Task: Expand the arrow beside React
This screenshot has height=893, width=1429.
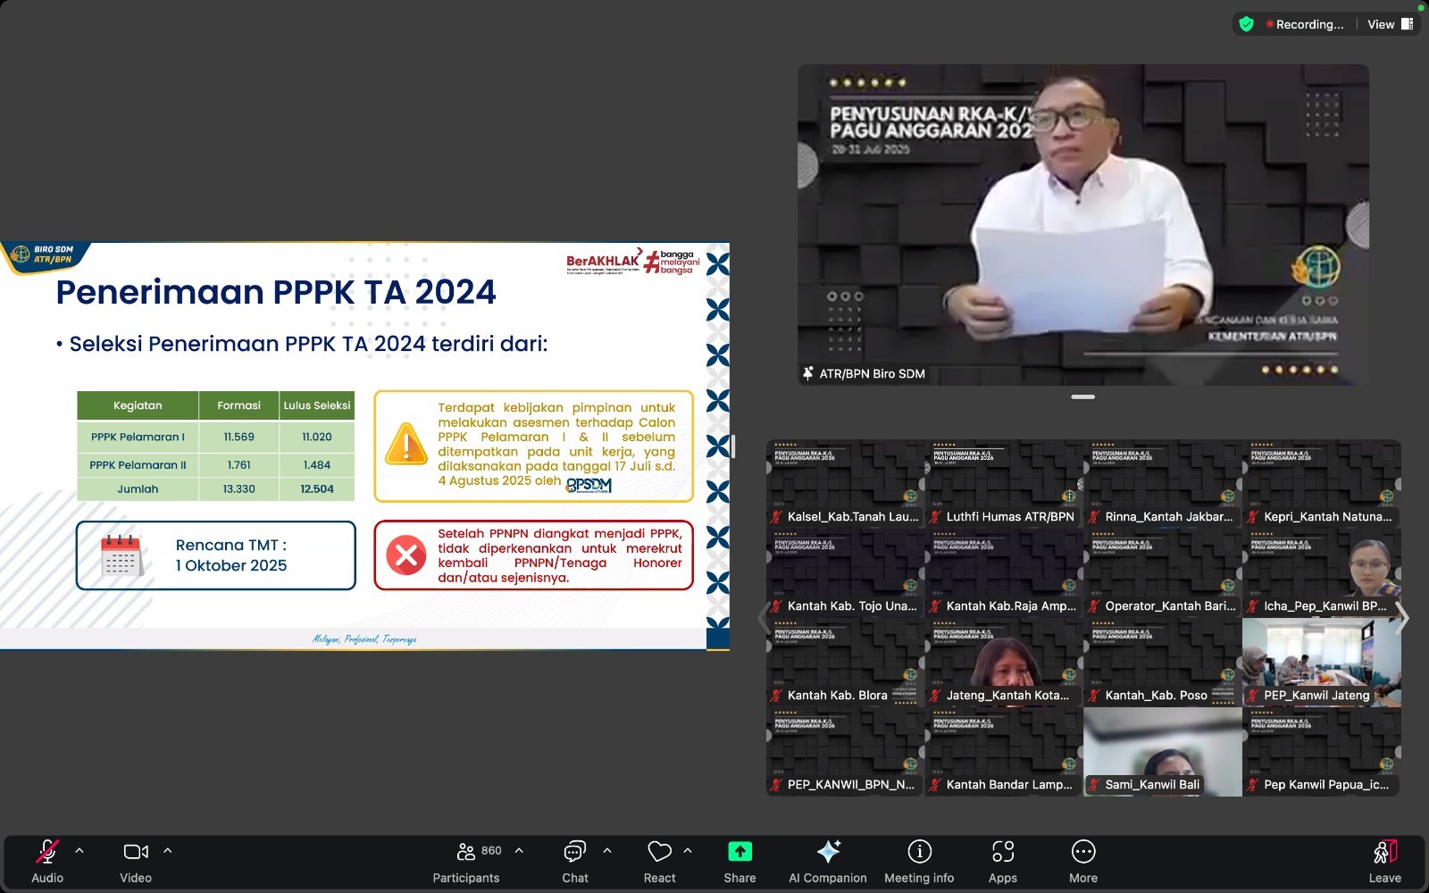Action: pyautogui.click(x=688, y=851)
